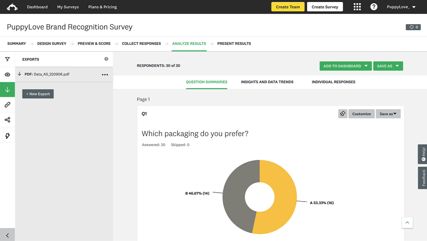Image resolution: width=427 pixels, height=241 pixels.
Task: Expand the PuppyLove_ account dropdown
Action: tap(401, 7)
